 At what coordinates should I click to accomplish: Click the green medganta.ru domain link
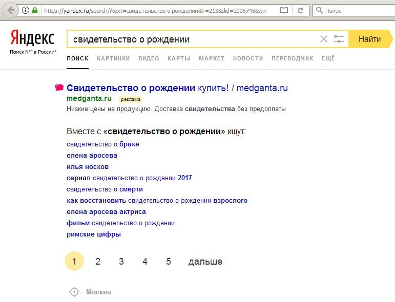89,98
